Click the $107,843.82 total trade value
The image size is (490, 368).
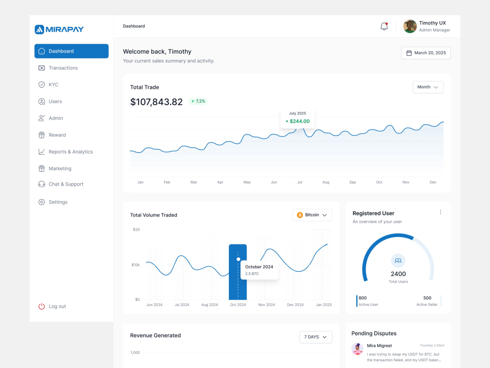[x=156, y=102]
